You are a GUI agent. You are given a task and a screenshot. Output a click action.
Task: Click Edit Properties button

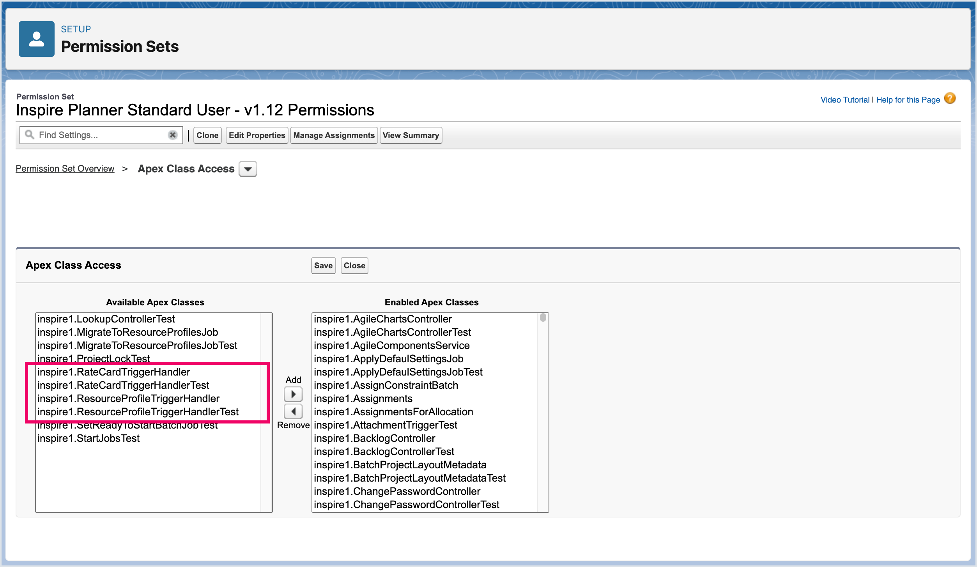tap(257, 135)
